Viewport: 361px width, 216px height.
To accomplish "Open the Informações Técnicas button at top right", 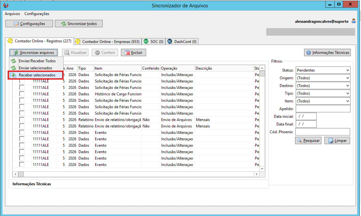I will (327, 53).
